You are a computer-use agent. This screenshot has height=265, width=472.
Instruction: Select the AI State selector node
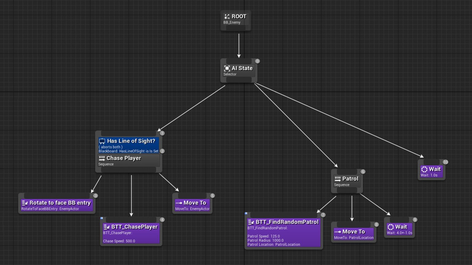pyautogui.click(x=239, y=71)
